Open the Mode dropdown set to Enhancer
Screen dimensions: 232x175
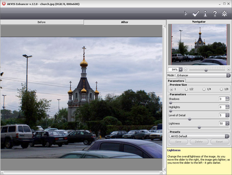203,75
